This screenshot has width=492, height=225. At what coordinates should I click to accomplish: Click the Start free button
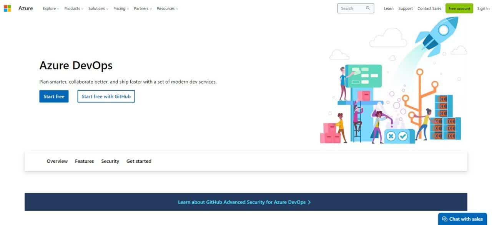[x=54, y=97]
